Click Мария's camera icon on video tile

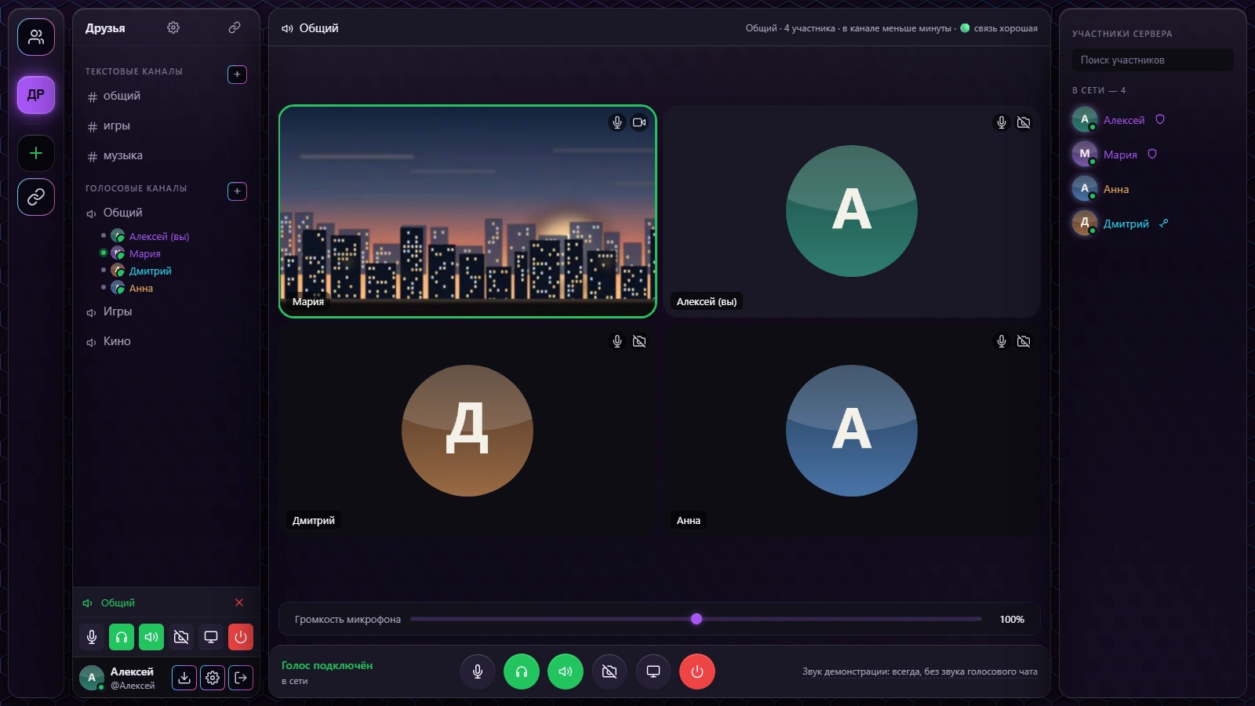(x=639, y=122)
